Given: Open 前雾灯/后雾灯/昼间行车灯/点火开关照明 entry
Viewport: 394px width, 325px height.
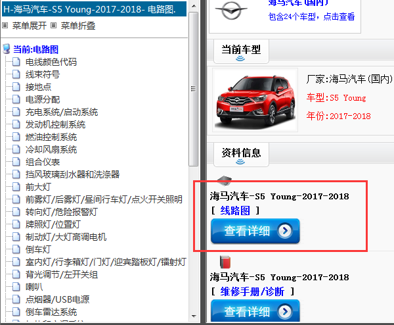Looking at the screenshot, I should [x=104, y=199].
